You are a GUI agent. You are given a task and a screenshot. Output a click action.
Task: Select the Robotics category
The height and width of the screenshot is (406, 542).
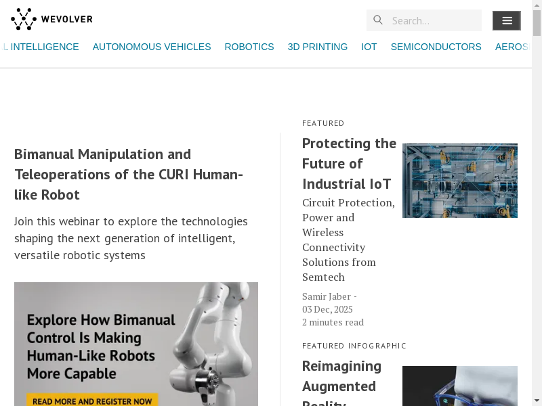[249, 47]
